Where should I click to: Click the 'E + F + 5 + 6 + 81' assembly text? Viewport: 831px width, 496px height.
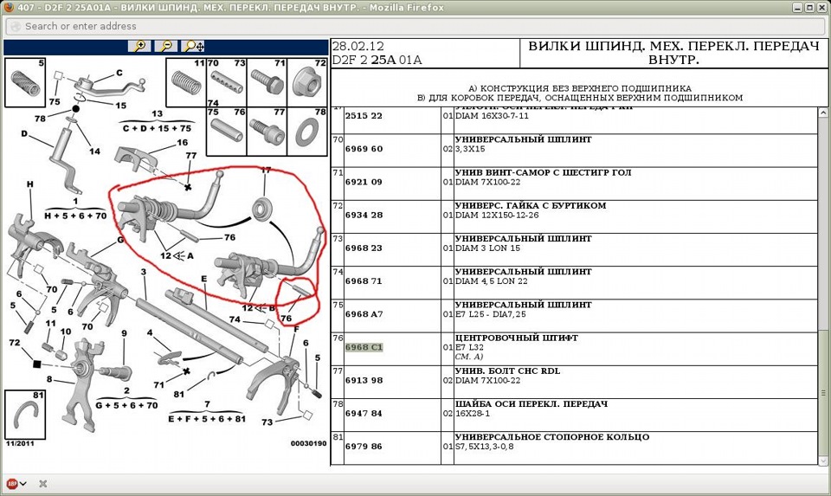(x=207, y=419)
